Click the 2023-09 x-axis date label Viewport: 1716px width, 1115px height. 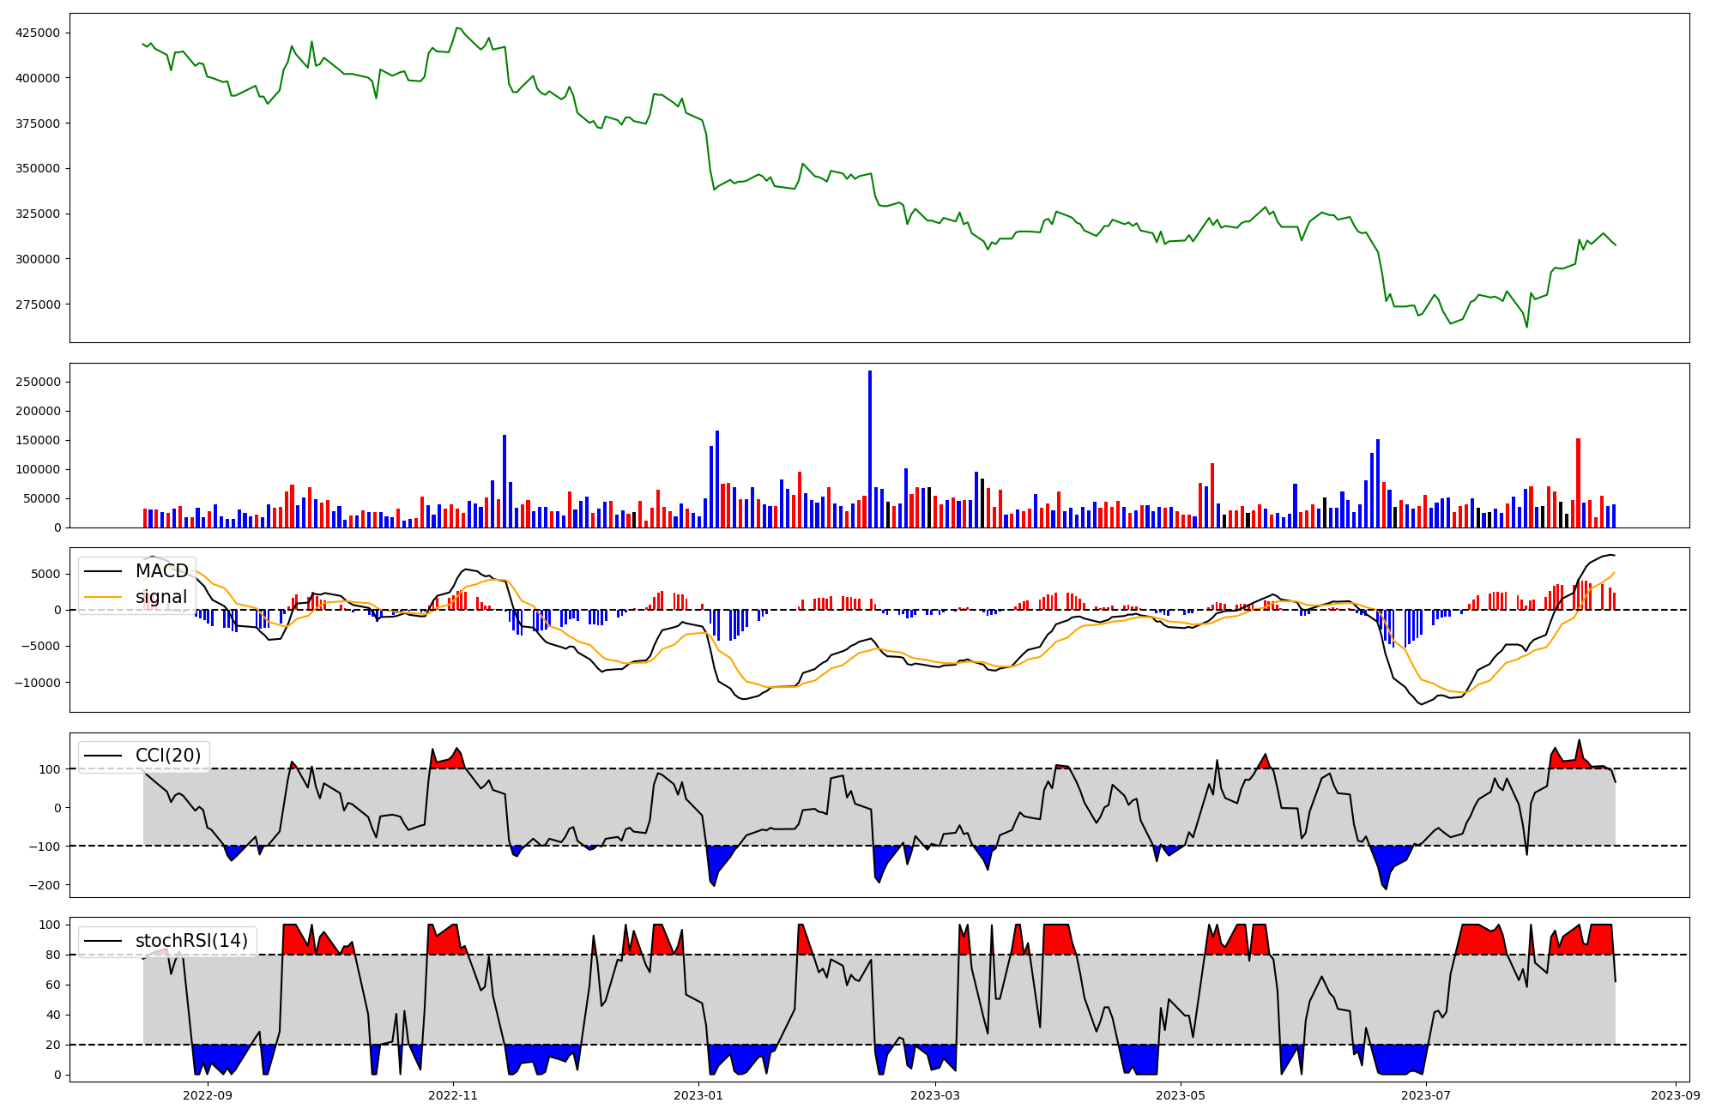pyautogui.click(x=1675, y=1095)
